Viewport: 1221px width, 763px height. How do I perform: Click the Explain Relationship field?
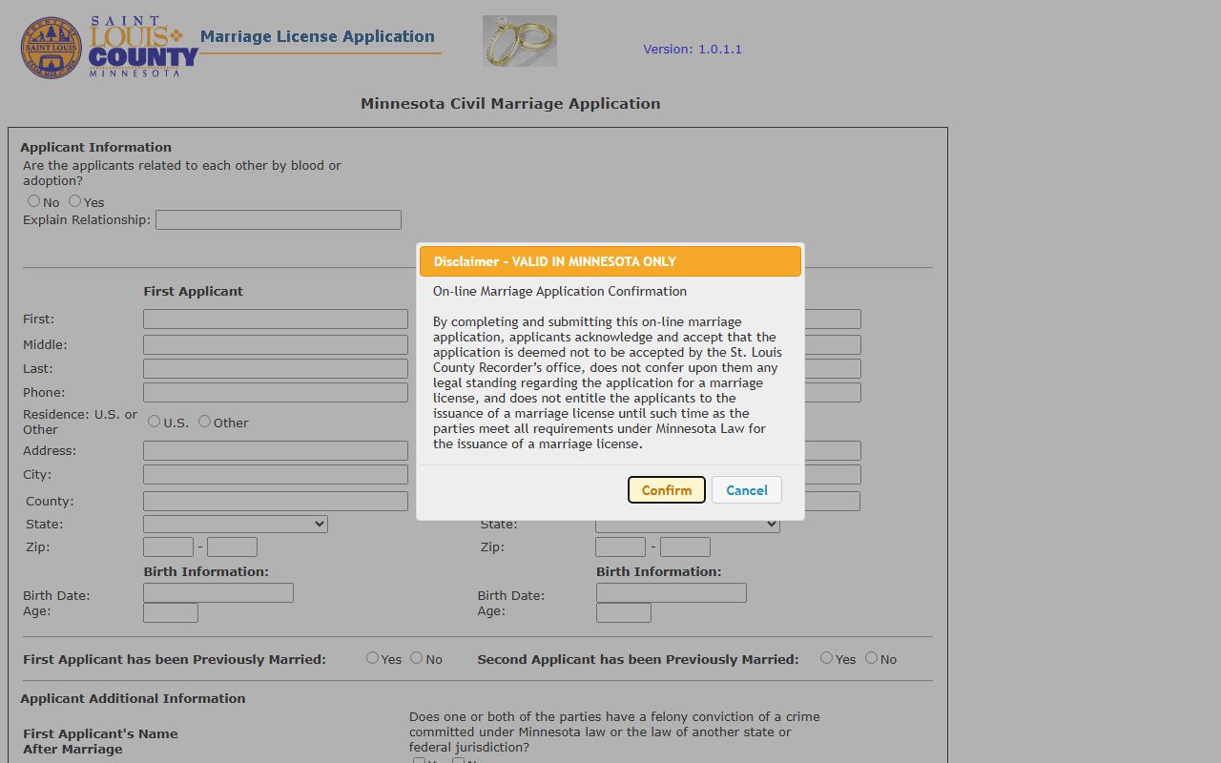click(279, 220)
